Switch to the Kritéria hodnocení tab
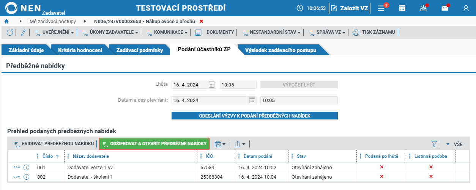476x190 pixels. (x=79, y=50)
